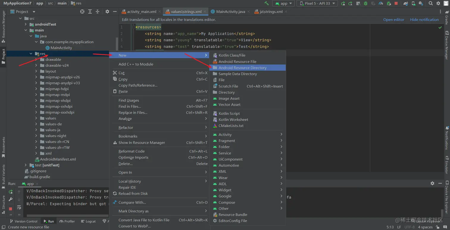
Task: Click the 5:13 caret position indicator
Action: coord(390,227)
